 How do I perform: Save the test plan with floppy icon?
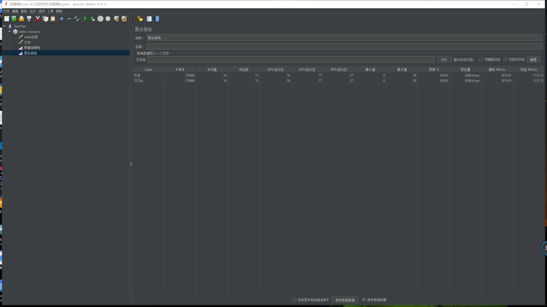tap(29, 19)
